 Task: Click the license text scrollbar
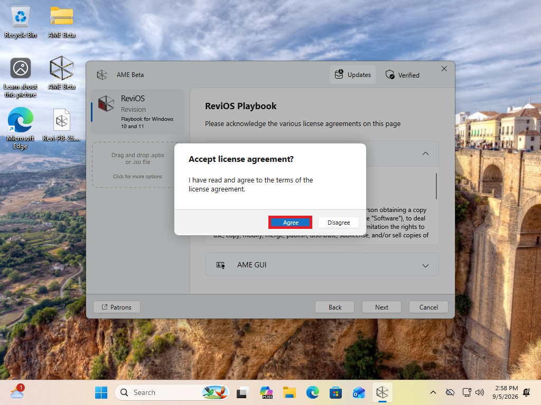436,186
